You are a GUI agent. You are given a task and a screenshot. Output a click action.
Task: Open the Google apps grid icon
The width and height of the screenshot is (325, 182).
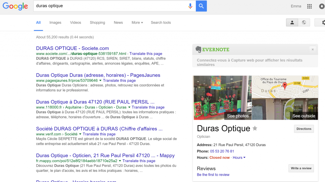pos(309,6)
